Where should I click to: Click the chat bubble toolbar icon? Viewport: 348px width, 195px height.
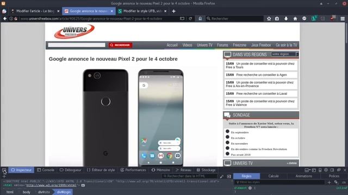[304, 19]
